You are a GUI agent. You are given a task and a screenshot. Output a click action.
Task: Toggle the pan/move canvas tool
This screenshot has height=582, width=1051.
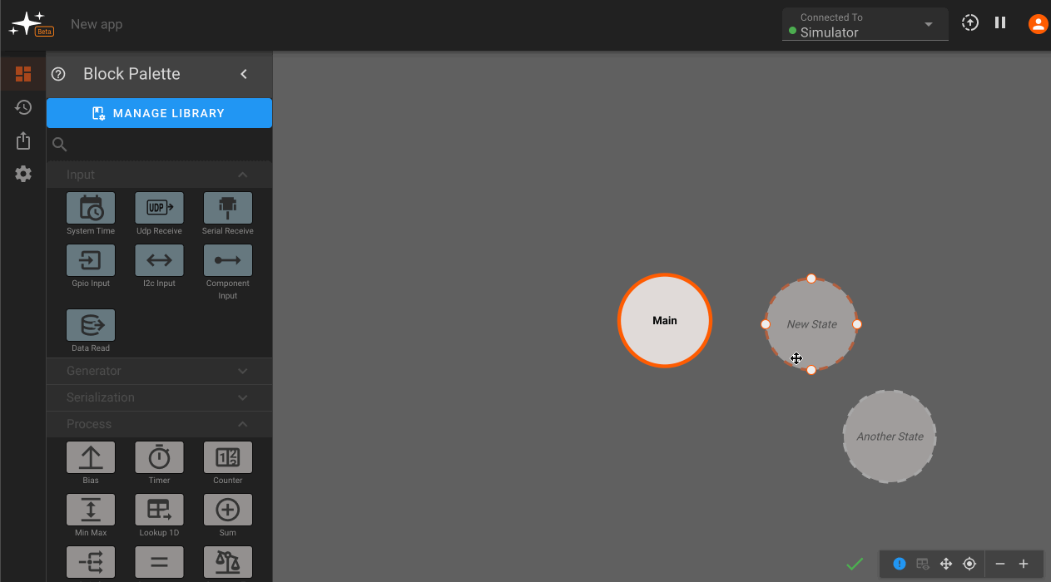pyautogui.click(x=946, y=564)
